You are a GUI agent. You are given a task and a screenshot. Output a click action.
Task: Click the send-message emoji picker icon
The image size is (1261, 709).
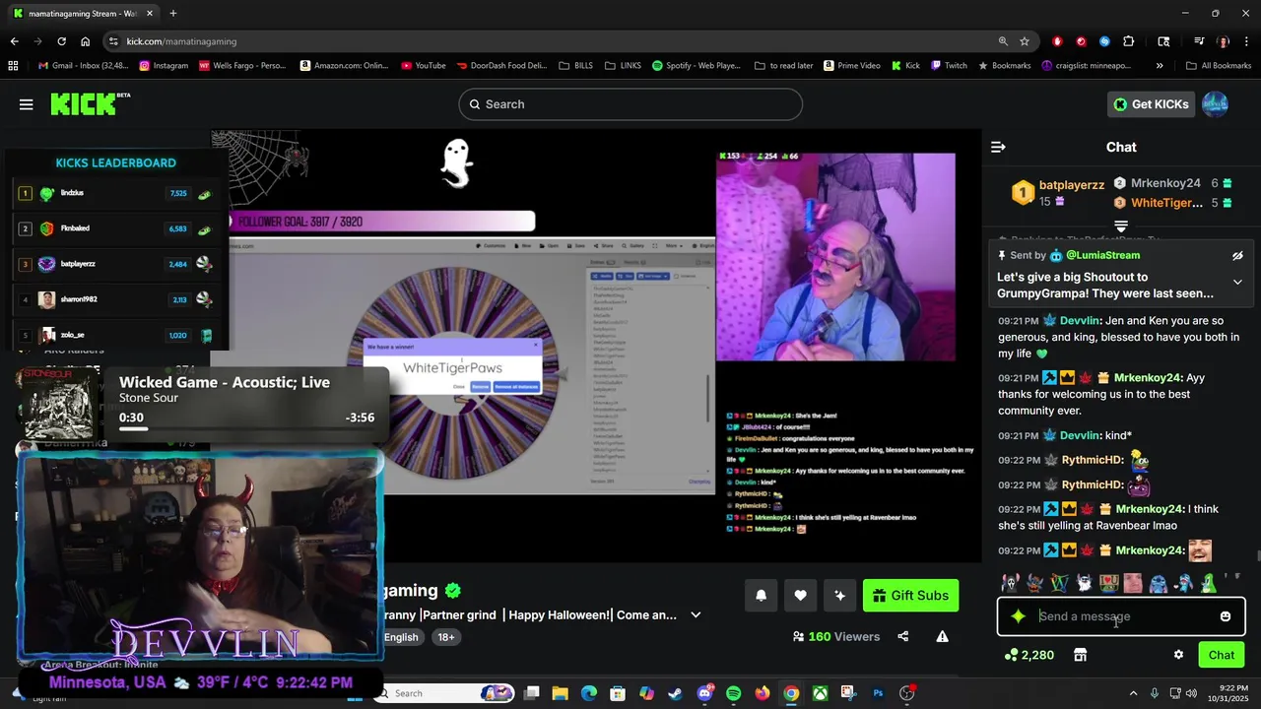click(1226, 616)
